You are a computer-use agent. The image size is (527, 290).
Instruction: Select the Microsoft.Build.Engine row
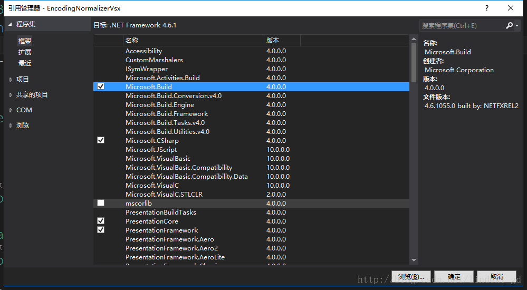click(x=252, y=104)
